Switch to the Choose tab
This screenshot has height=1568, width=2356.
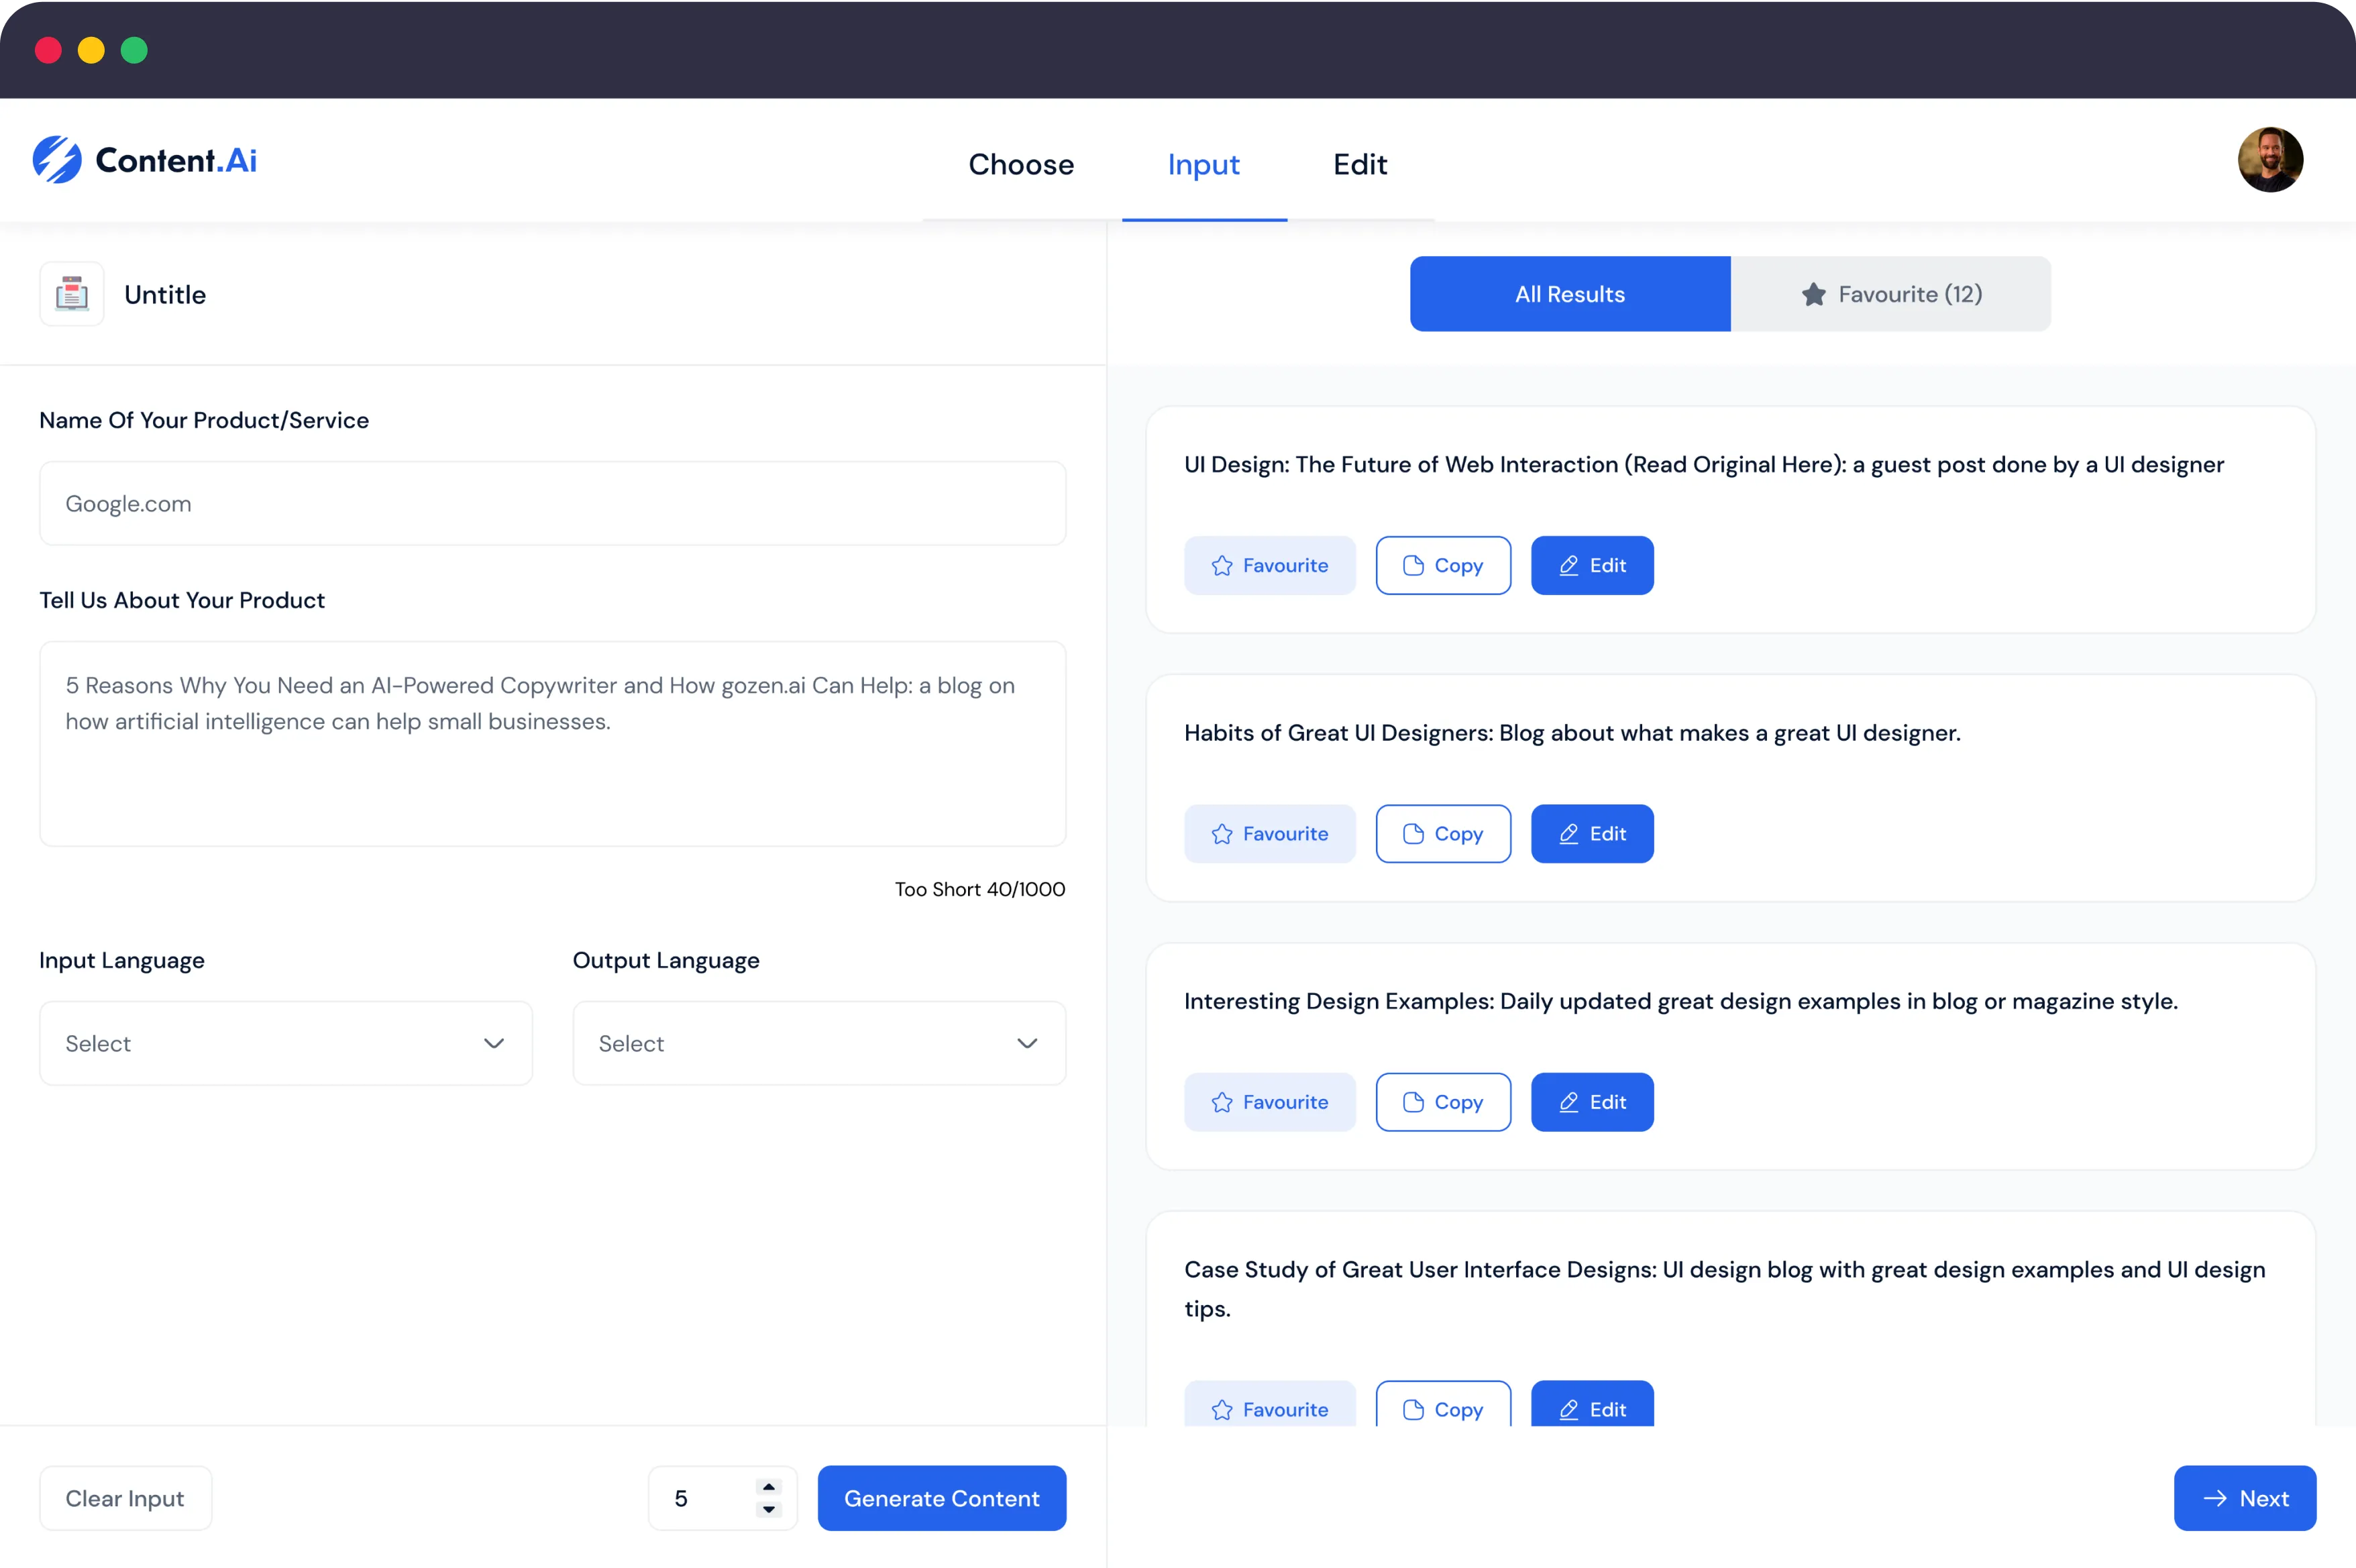(x=1020, y=164)
